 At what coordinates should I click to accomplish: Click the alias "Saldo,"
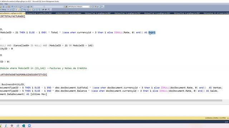pos(214,91)
